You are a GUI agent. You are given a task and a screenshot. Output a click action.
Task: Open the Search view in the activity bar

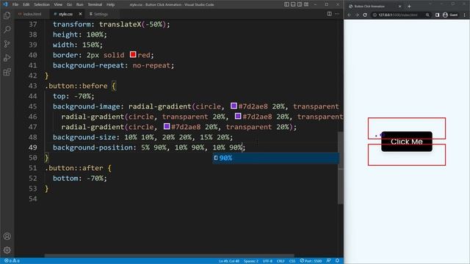7,29
